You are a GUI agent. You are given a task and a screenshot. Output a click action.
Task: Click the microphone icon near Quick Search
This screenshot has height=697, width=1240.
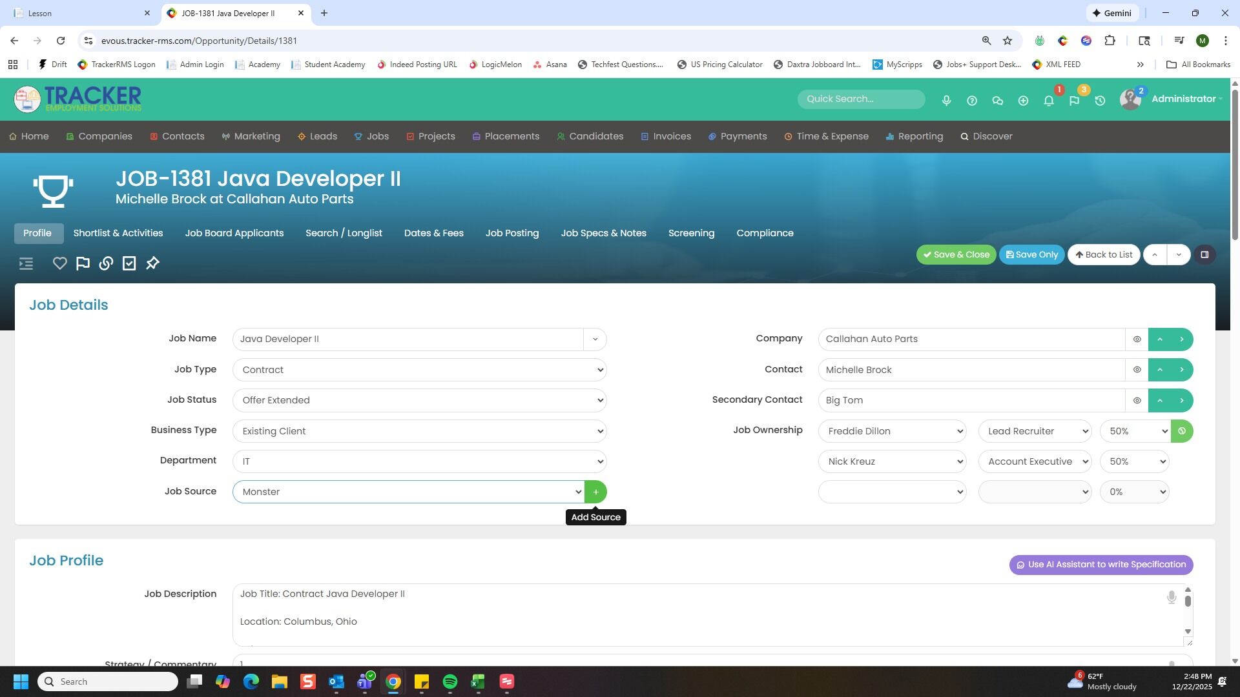coord(946,101)
